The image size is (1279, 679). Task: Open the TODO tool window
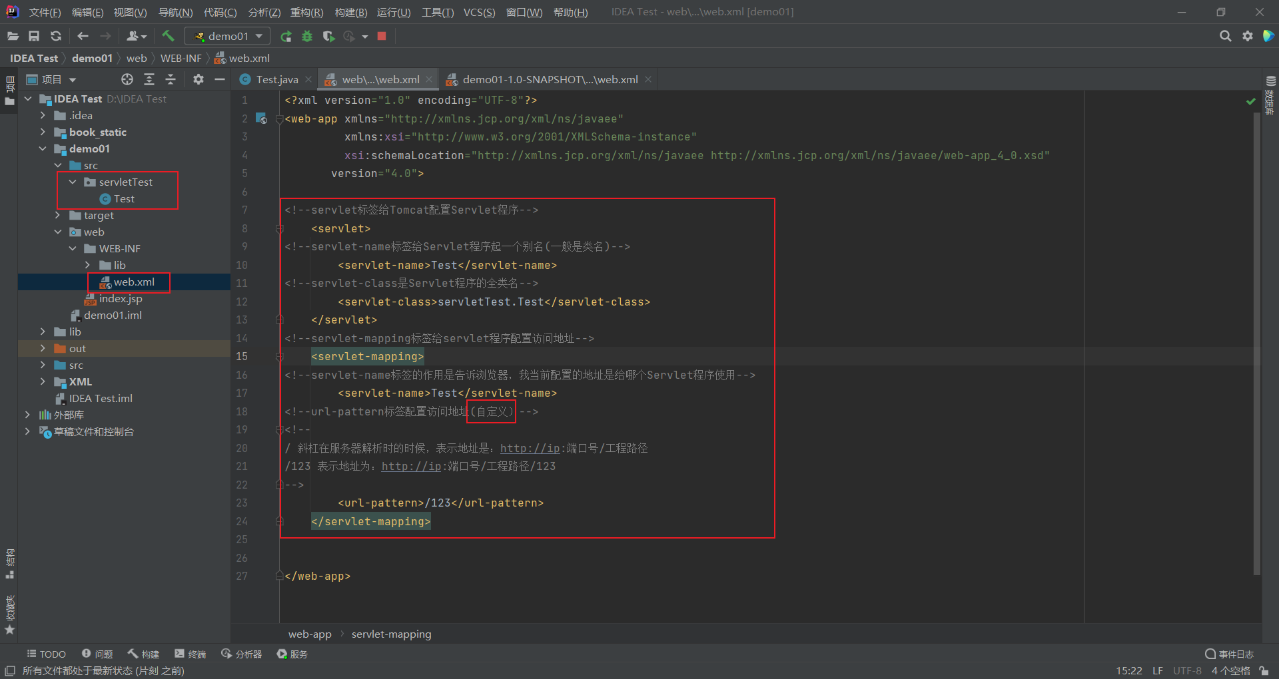(x=46, y=654)
